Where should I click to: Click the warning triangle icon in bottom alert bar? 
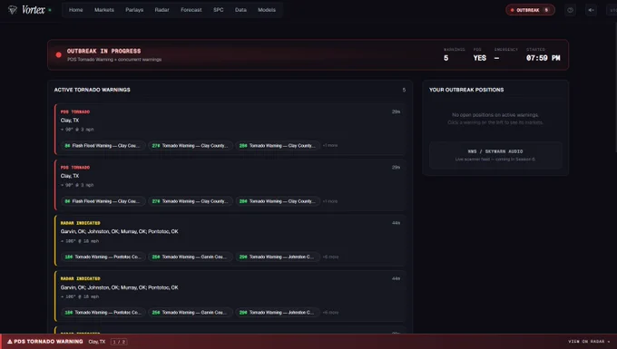click(x=10, y=342)
